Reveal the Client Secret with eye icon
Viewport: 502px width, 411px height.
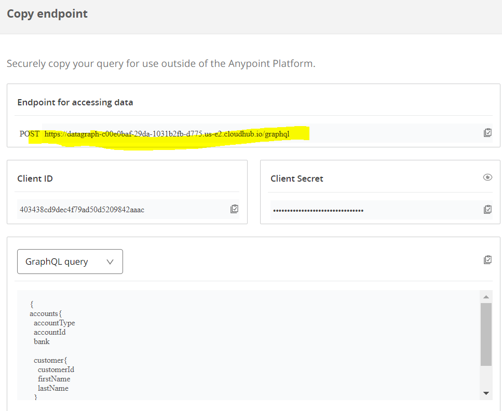[487, 177]
